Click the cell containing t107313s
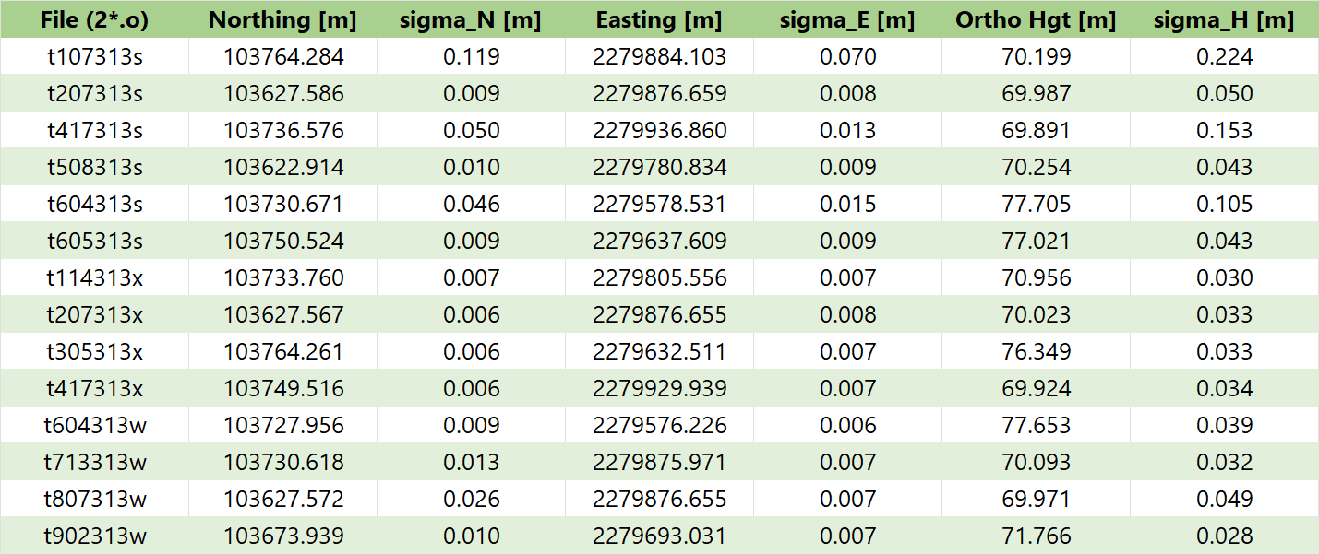1319x554 pixels. tap(94, 57)
